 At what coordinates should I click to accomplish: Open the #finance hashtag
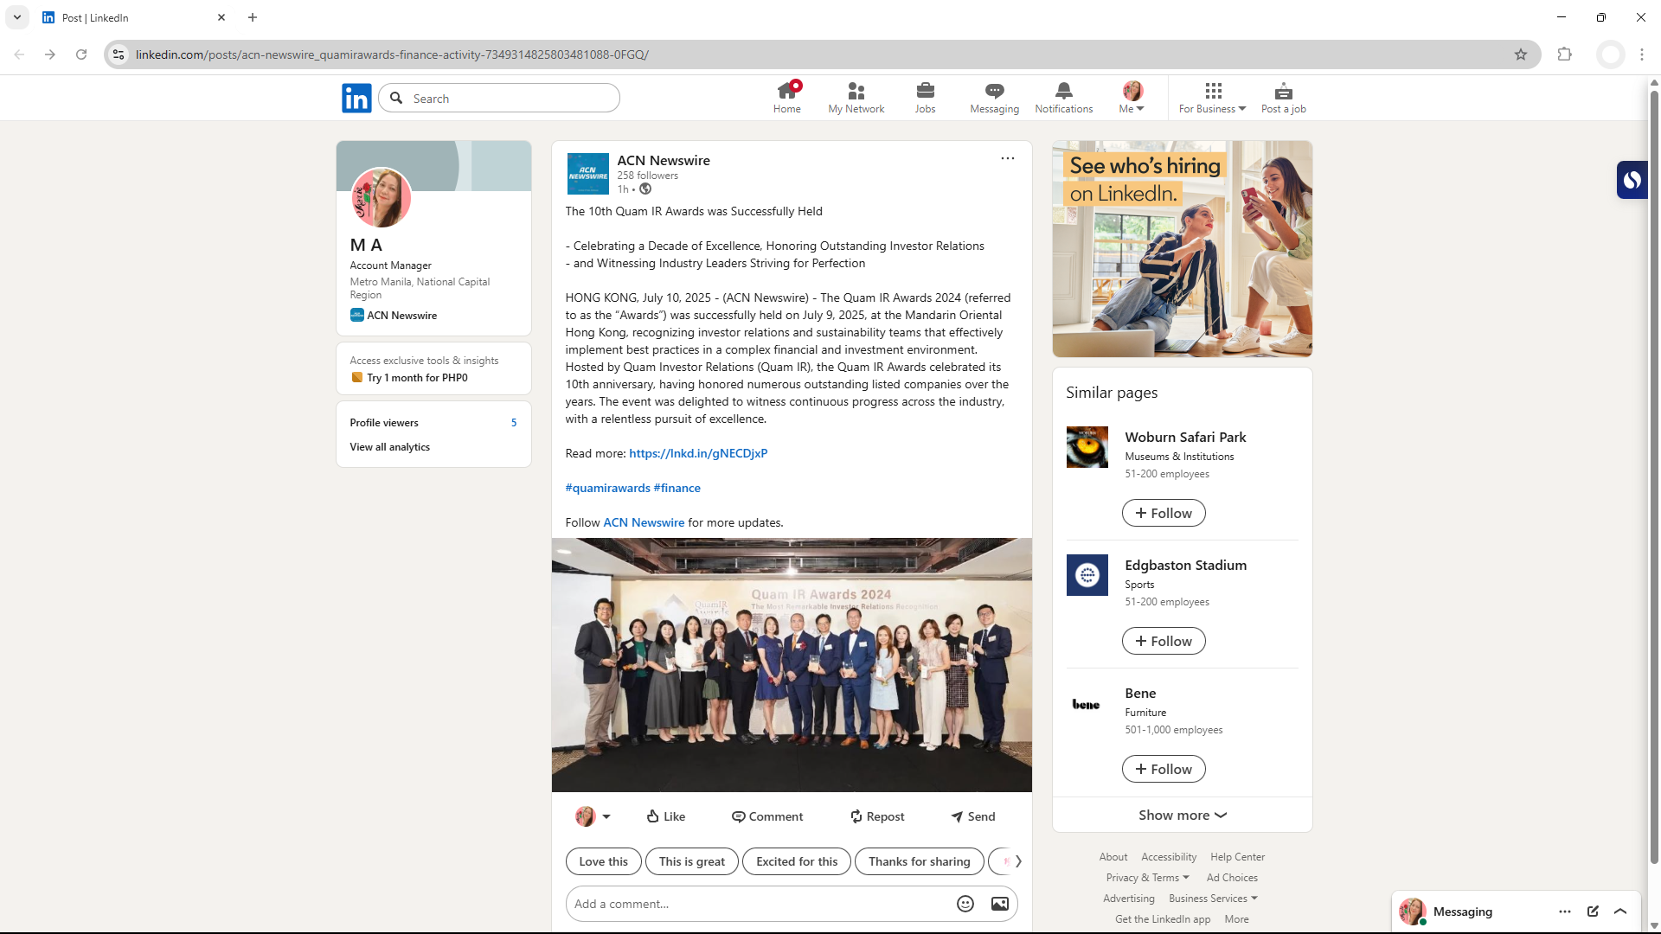[x=677, y=488]
